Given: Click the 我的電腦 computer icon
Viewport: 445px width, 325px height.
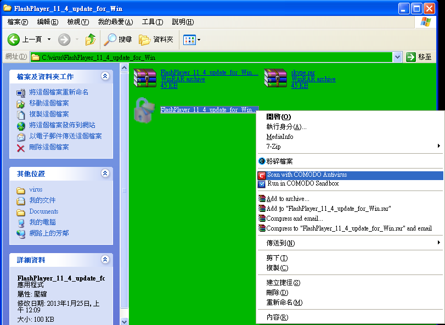Looking at the screenshot, I should (21, 223).
